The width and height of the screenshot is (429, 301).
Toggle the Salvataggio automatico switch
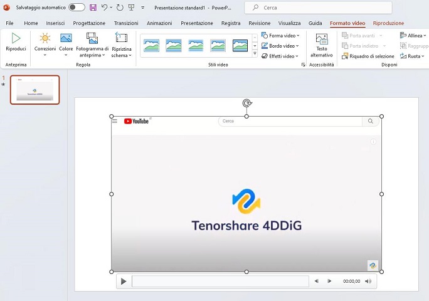[x=77, y=8]
